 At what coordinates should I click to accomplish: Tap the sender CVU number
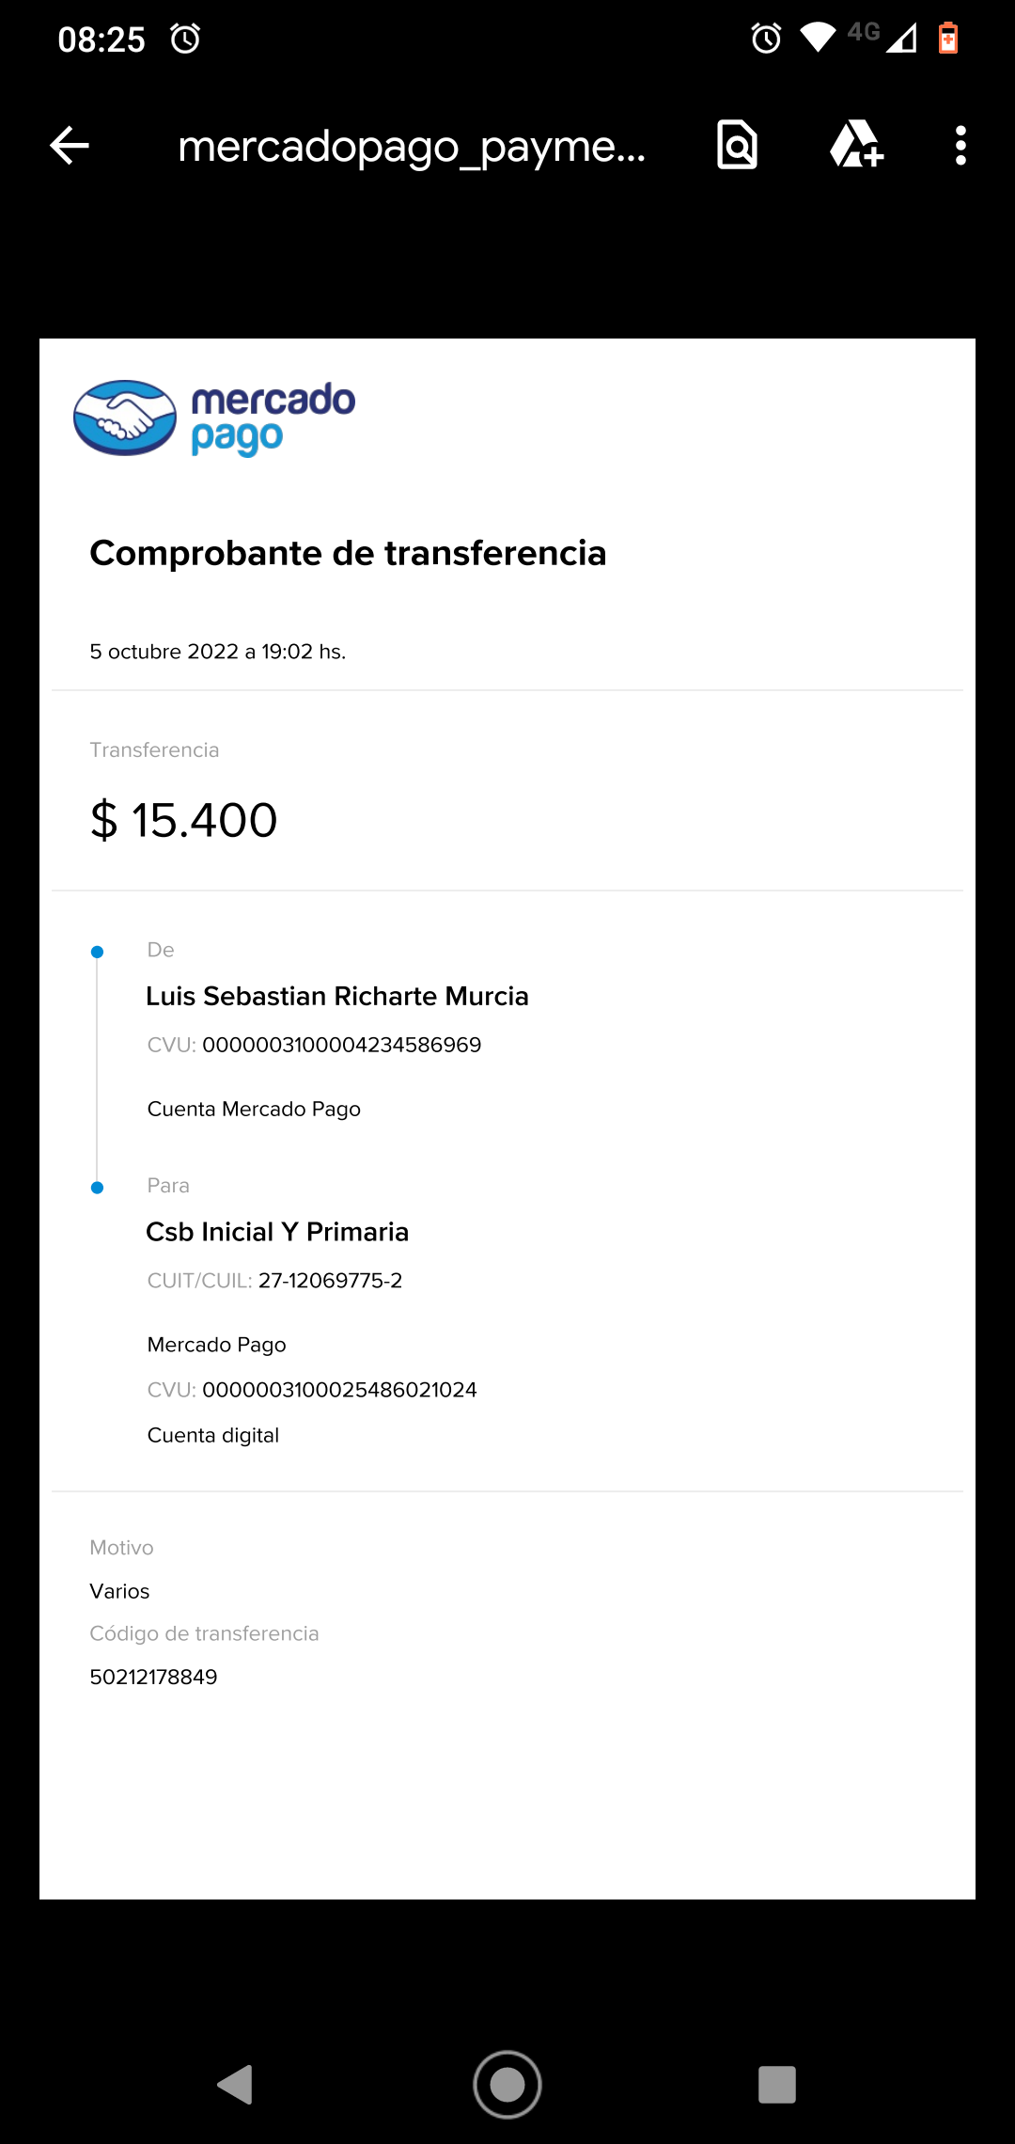[341, 1045]
